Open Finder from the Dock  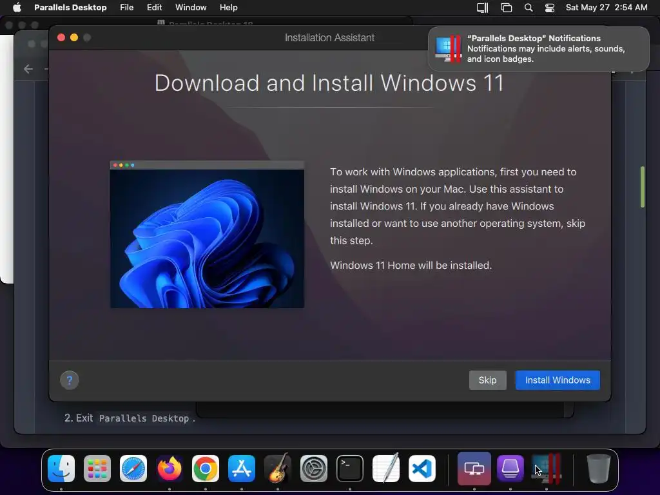click(61, 469)
